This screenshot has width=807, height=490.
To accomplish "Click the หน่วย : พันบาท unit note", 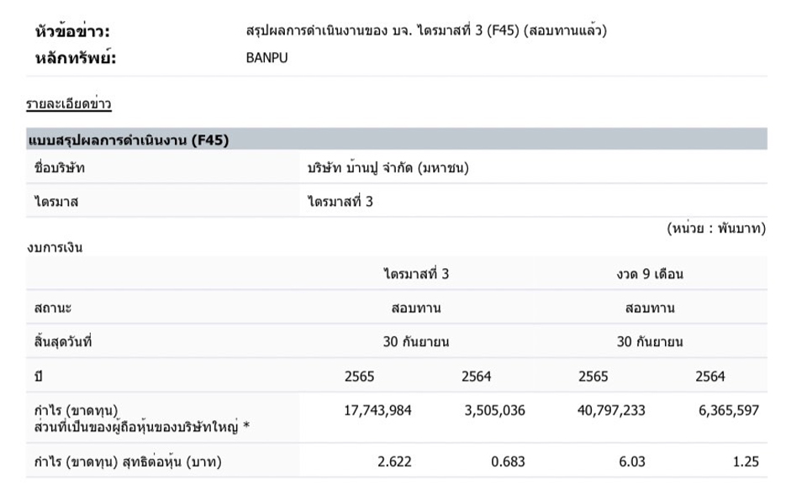I will pyautogui.click(x=716, y=229).
